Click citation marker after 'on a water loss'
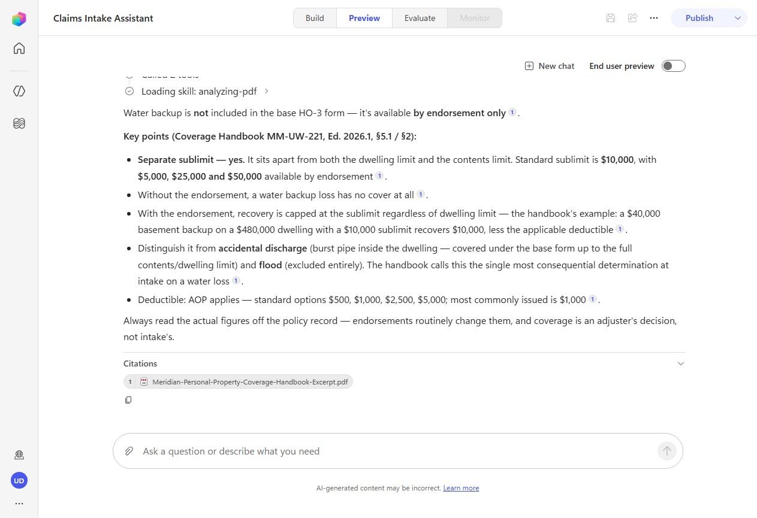This screenshot has width=757, height=518. pyautogui.click(x=236, y=280)
